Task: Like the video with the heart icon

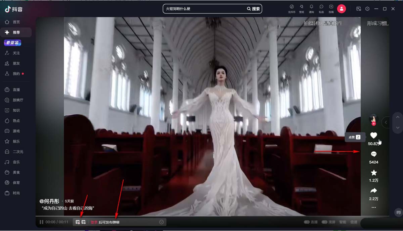Action: click(373, 135)
